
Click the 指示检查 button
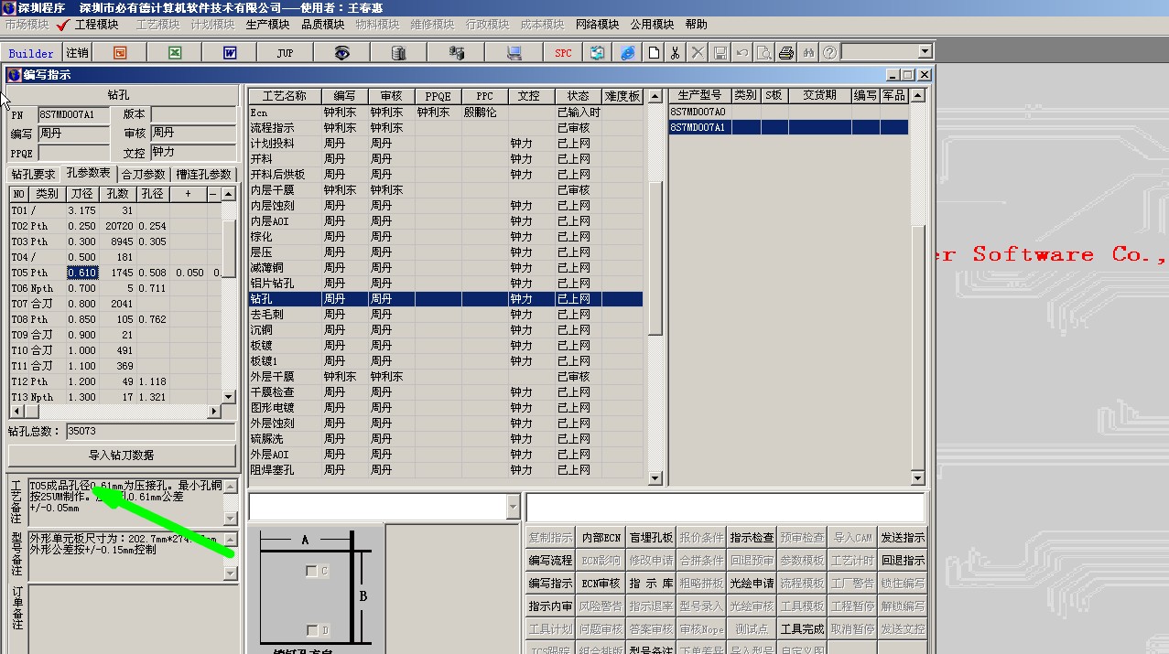(752, 538)
